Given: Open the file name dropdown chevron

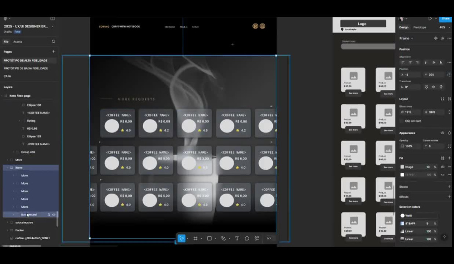Looking at the screenshot, I should 52,26.
